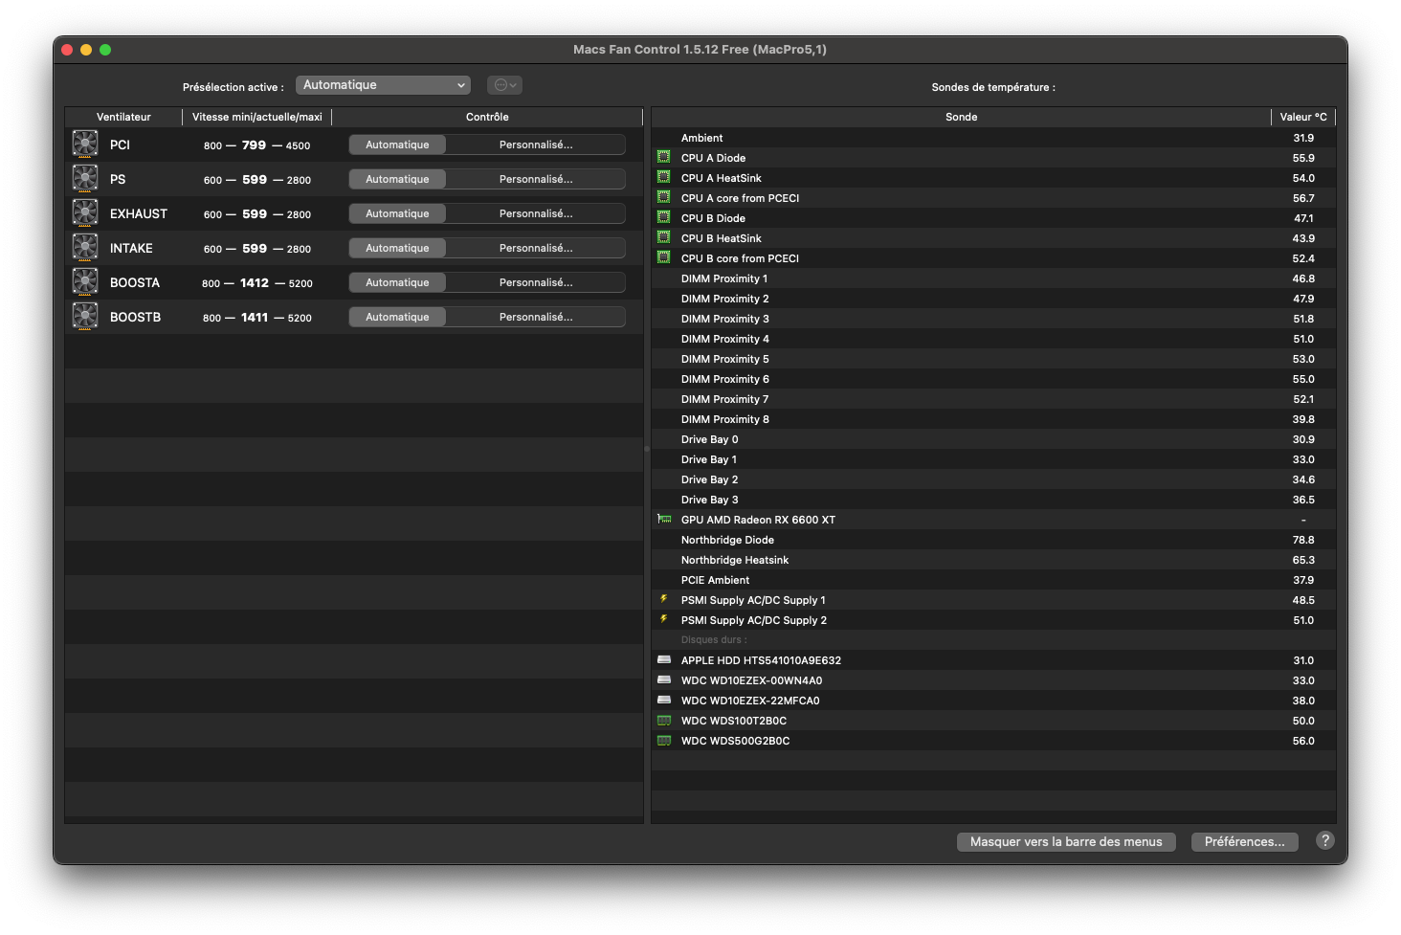Click the INTAKE fan icon
Viewport: 1401px width, 935px height.
point(85,248)
